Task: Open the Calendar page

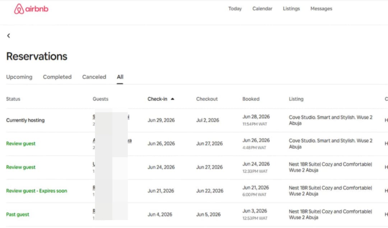Action: pos(262,9)
